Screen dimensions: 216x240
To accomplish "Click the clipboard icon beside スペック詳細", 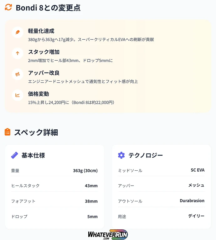I will coord(8,132).
